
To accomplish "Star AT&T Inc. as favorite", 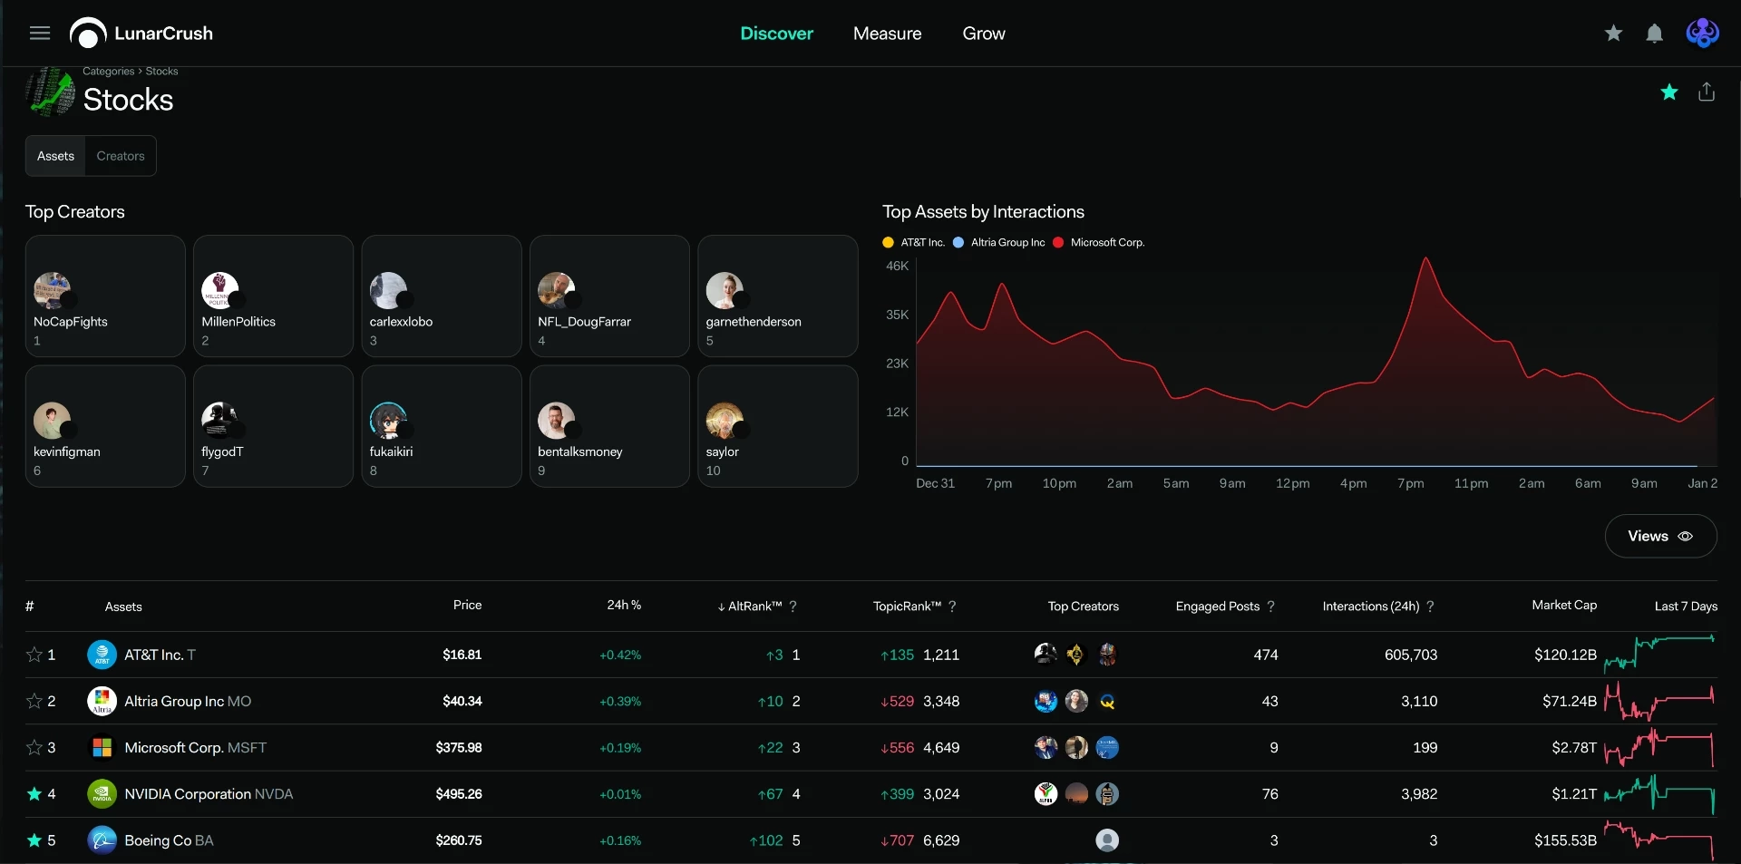I will 34,655.
